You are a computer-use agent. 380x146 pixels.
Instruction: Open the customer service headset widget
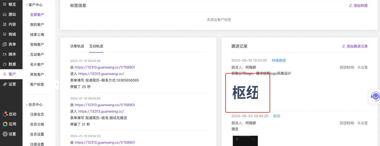pyautogui.click(x=375, y=97)
